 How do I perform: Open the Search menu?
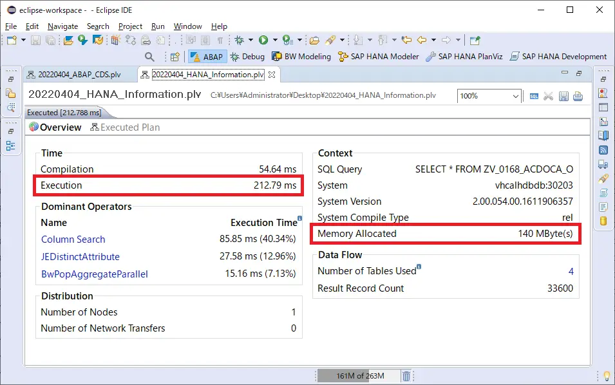click(98, 26)
